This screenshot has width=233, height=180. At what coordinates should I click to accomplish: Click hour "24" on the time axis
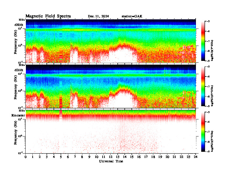(x=196, y=157)
